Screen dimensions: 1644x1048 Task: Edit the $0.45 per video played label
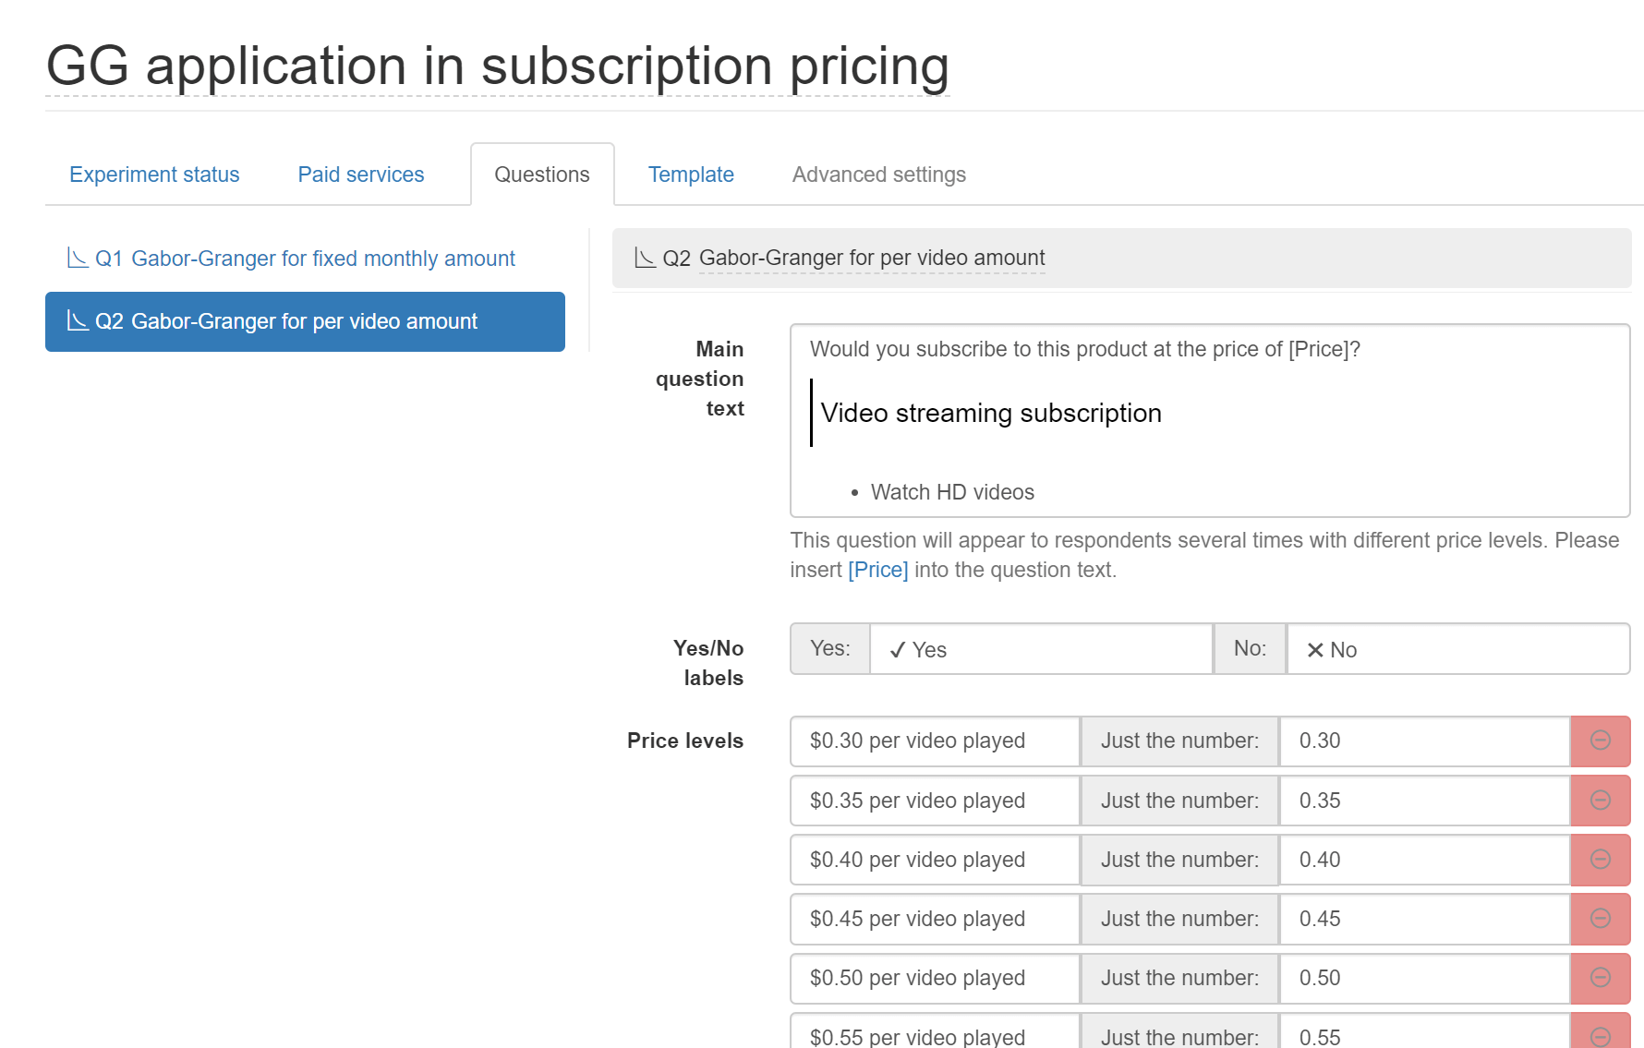point(935,919)
